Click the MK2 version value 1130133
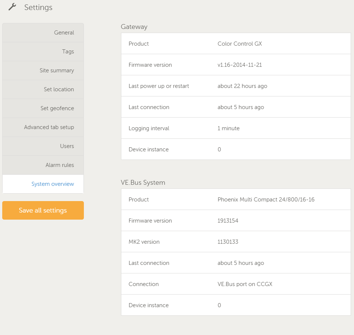 click(228, 242)
